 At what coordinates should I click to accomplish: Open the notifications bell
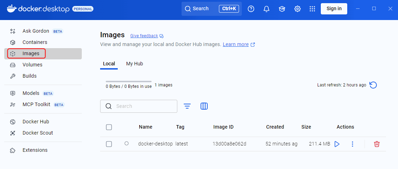click(x=267, y=9)
